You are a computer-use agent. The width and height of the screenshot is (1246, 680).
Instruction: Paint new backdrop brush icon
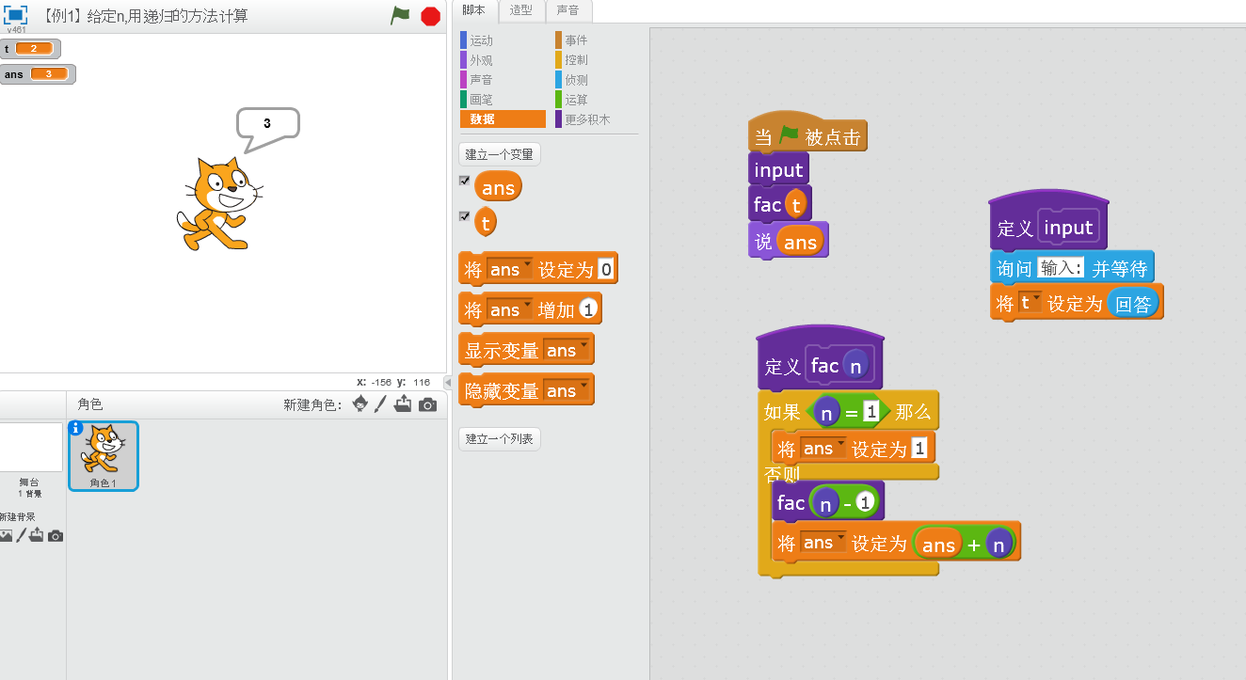click(x=20, y=535)
